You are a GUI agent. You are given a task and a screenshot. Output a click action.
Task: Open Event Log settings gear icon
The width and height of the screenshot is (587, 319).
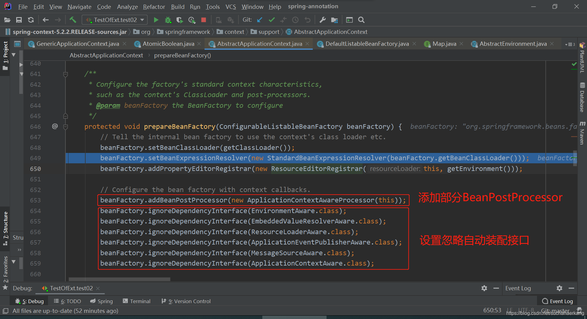559,288
